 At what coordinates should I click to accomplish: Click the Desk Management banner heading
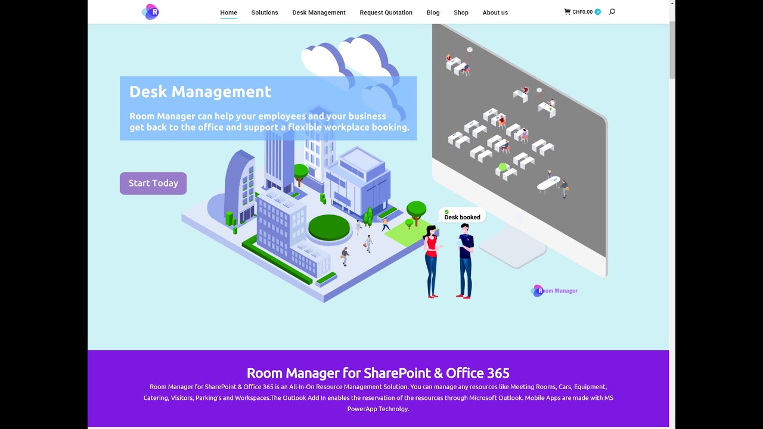tap(200, 92)
